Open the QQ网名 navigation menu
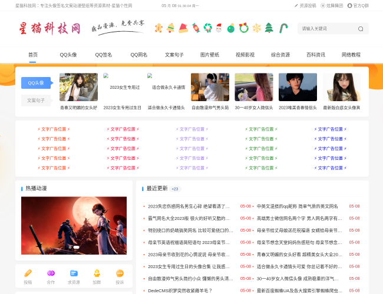 [x=138, y=55]
